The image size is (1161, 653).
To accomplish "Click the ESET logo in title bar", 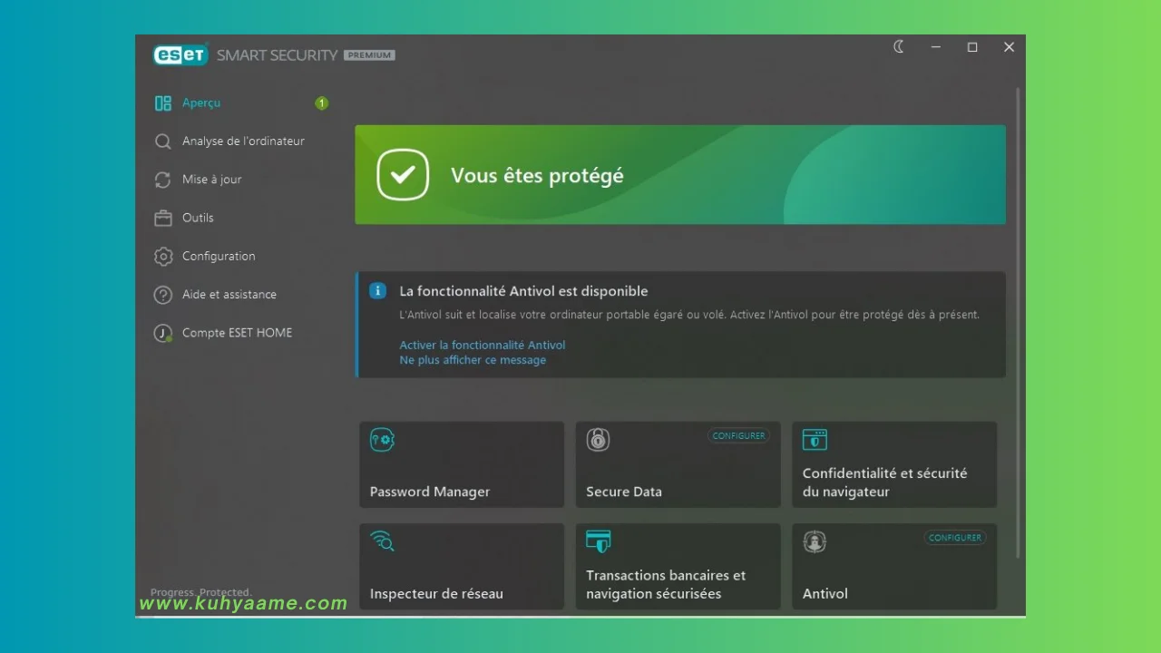I will click(180, 54).
